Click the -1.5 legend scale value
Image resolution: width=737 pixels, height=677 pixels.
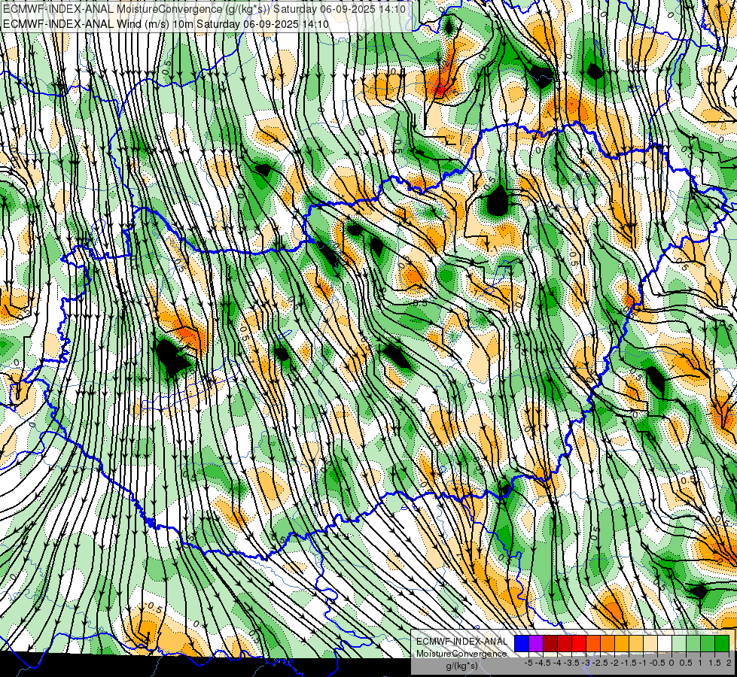[629, 663]
